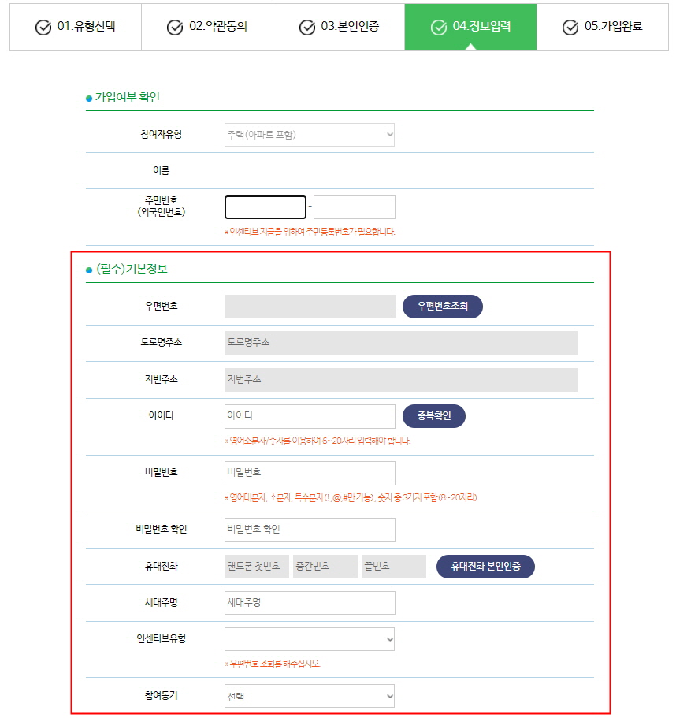Click the 아이디 input field

click(309, 416)
